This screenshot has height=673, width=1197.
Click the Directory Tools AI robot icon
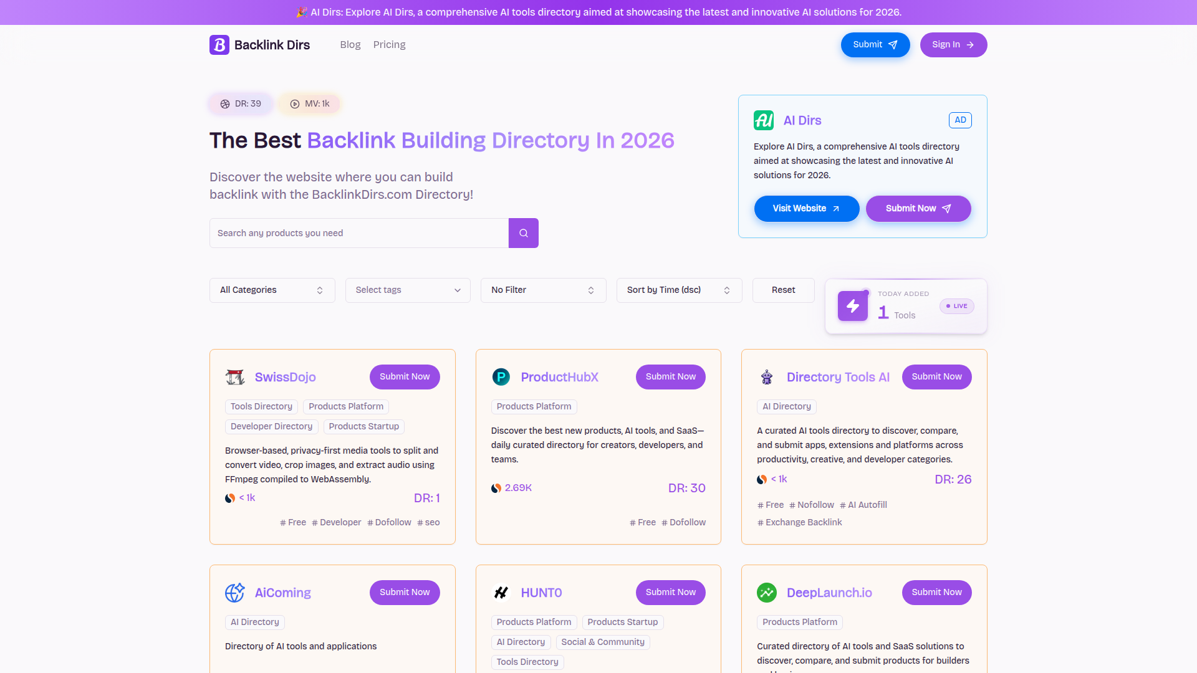click(767, 377)
